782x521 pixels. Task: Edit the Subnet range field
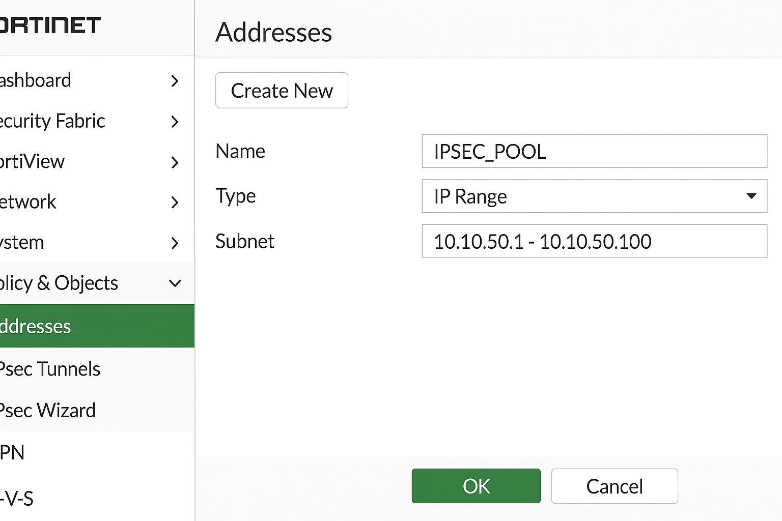coord(594,241)
